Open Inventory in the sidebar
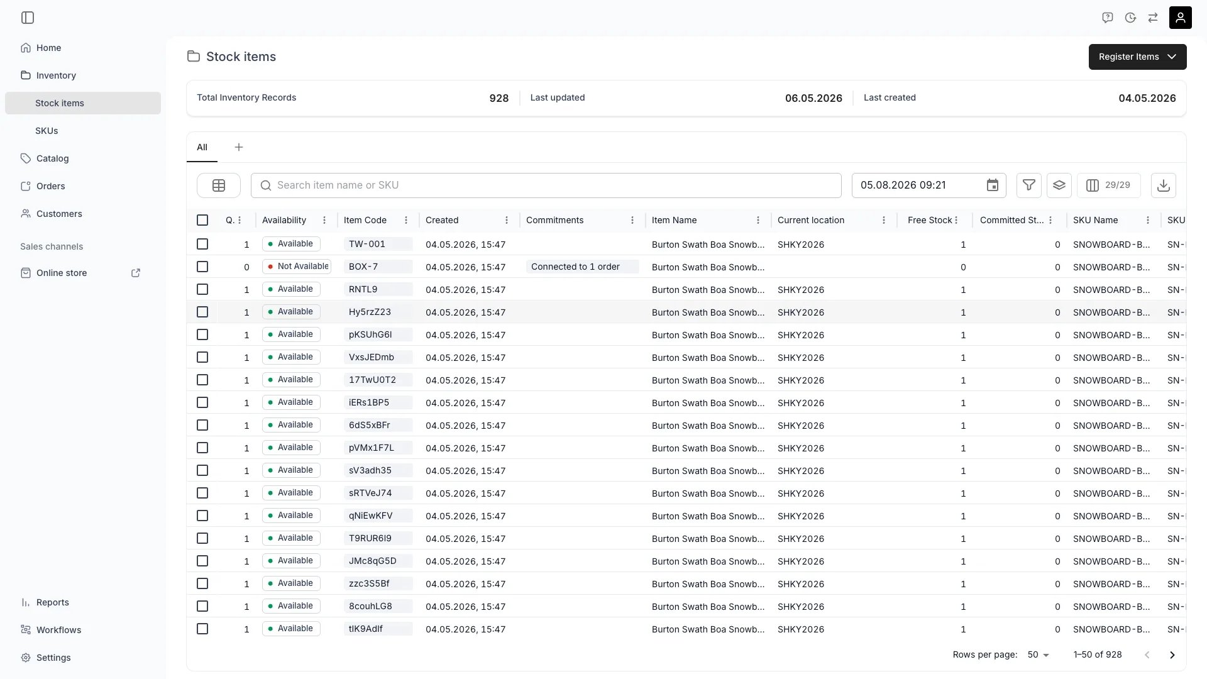Image resolution: width=1207 pixels, height=679 pixels. [x=83, y=75]
